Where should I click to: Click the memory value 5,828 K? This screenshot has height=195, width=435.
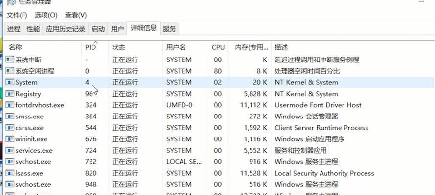click(255, 94)
